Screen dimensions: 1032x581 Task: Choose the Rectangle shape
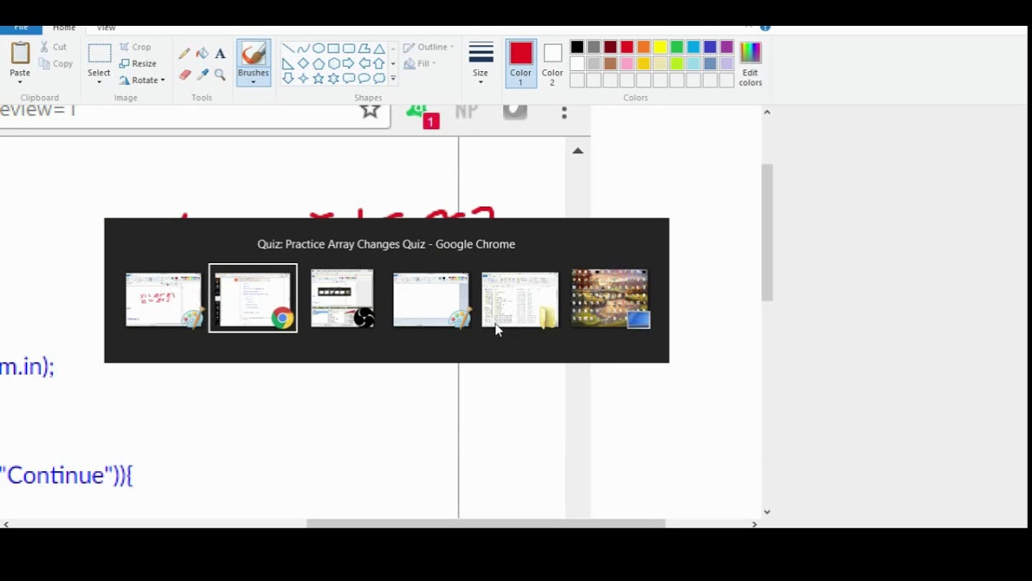pyautogui.click(x=333, y=48)
